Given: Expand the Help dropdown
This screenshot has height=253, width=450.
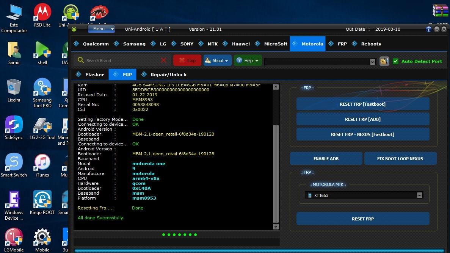Looking at the screenshot, I should (x=248, y=61).
